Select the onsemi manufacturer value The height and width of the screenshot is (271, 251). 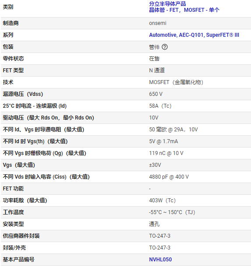coord(158,23)
